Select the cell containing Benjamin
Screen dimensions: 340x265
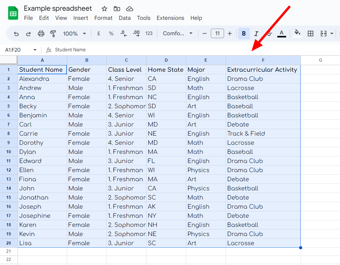click(x=42, y=116)
